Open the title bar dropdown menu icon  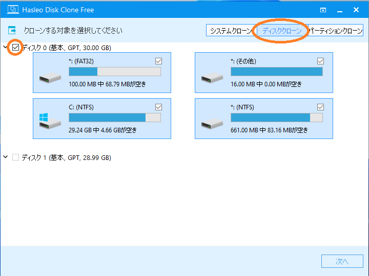pyautogui.click(x=323, y=10)
